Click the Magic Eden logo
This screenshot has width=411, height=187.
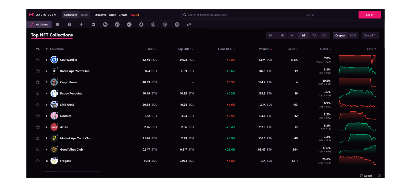pyautogui.click(x=43, y=15)
